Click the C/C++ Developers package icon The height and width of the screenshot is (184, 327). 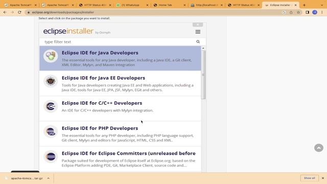point(51,106)
